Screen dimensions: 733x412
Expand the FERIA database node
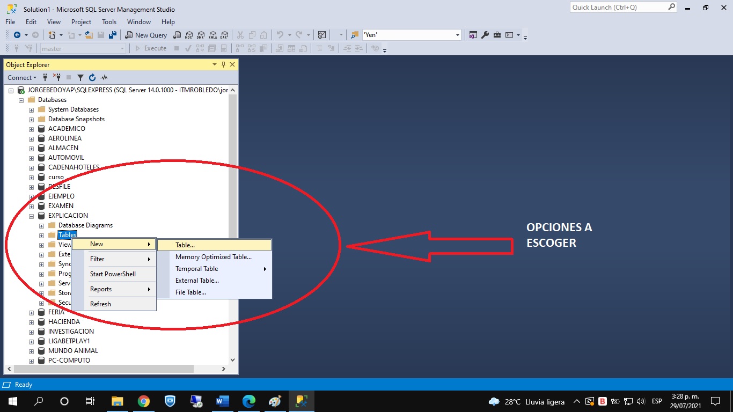32,312
